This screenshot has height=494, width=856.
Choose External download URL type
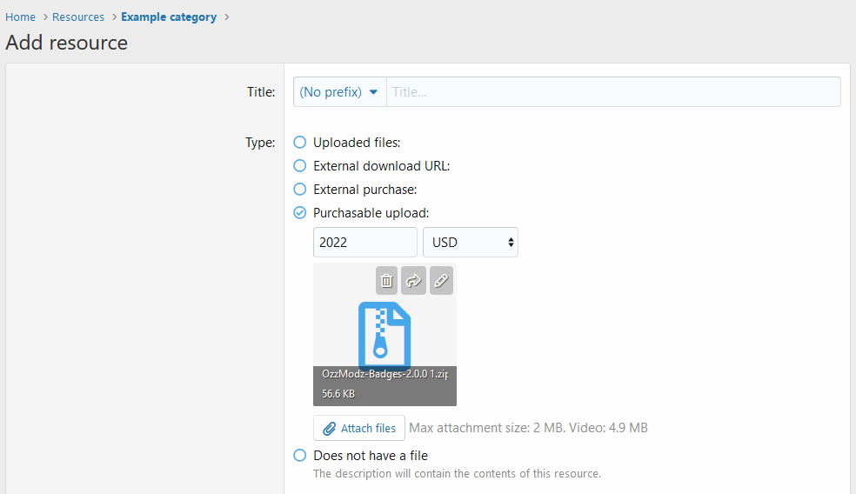(x=300, y=166)
